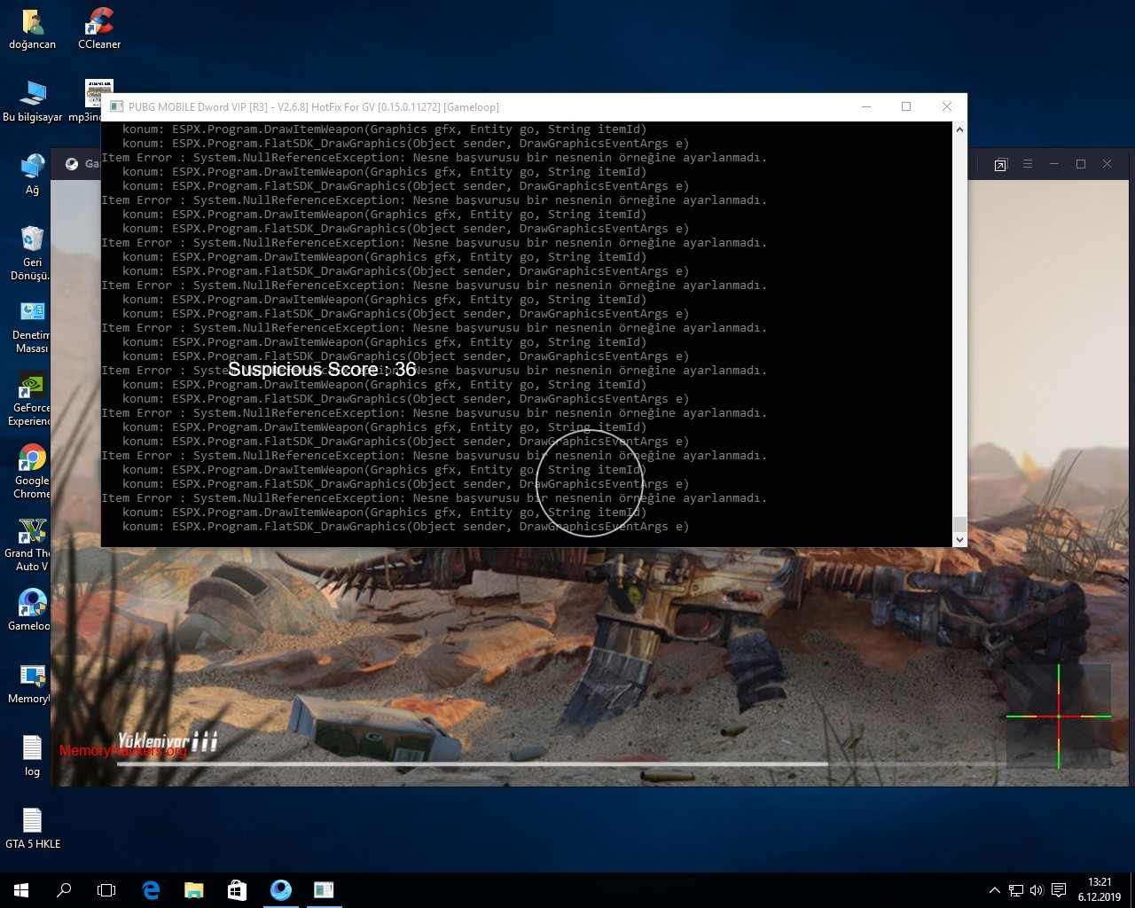Open taskbar search magnifier
Viewport: 1135px width, 908px height.
64,890
